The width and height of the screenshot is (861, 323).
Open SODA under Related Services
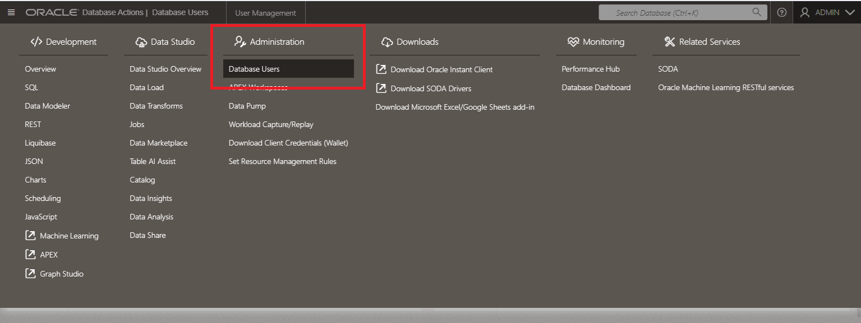668,69
